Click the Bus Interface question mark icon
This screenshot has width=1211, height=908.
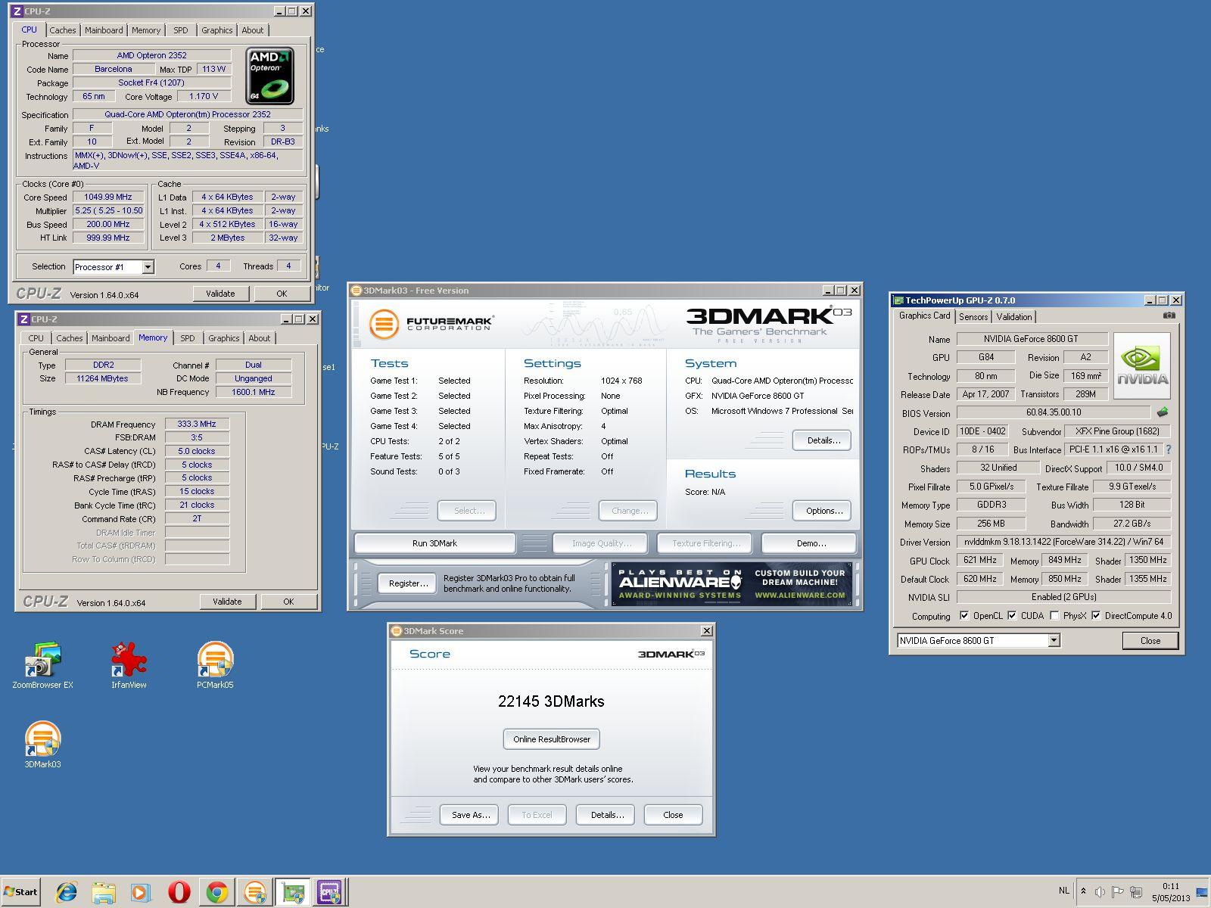pos(1169,449)
